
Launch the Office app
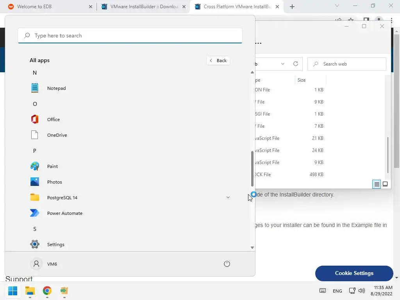pos(130,120)
